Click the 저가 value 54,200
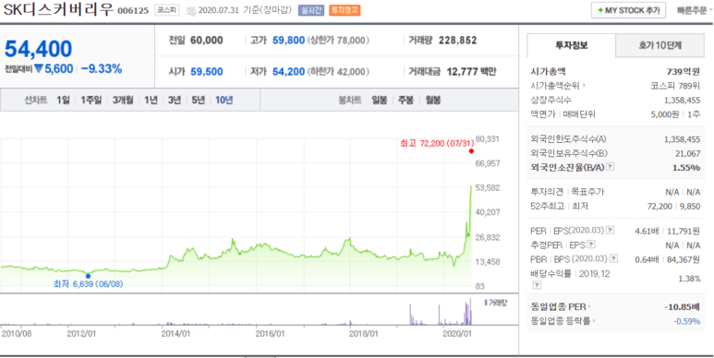714x358 pixels. point(288,71)
